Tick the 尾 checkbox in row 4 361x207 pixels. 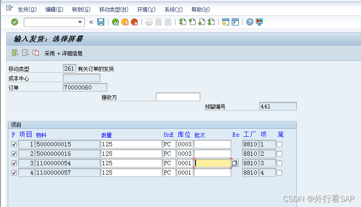[x=279, y=173]
